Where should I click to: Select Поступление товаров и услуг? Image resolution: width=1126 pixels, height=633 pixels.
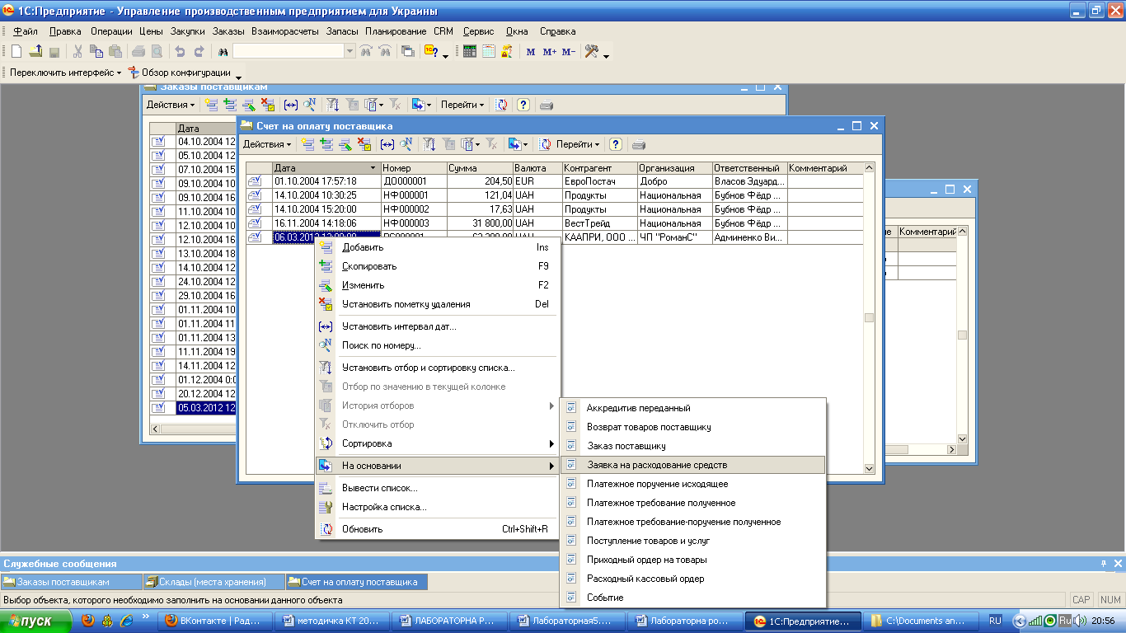(692, 541)
